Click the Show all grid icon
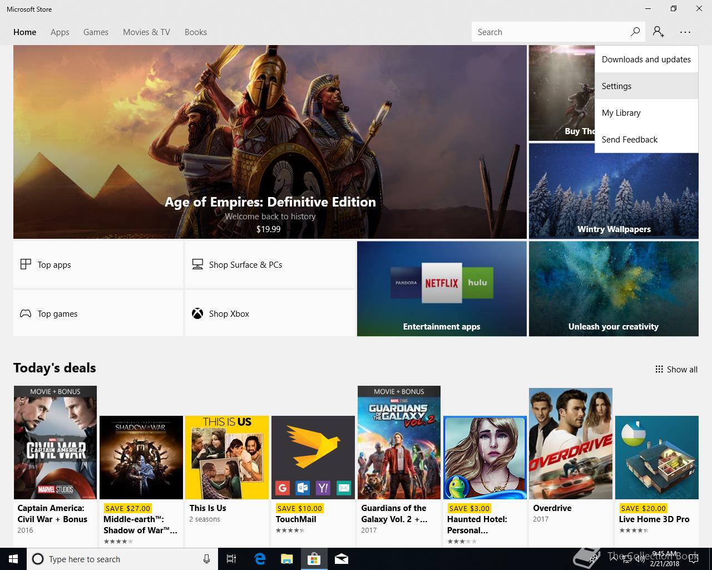 659,369
